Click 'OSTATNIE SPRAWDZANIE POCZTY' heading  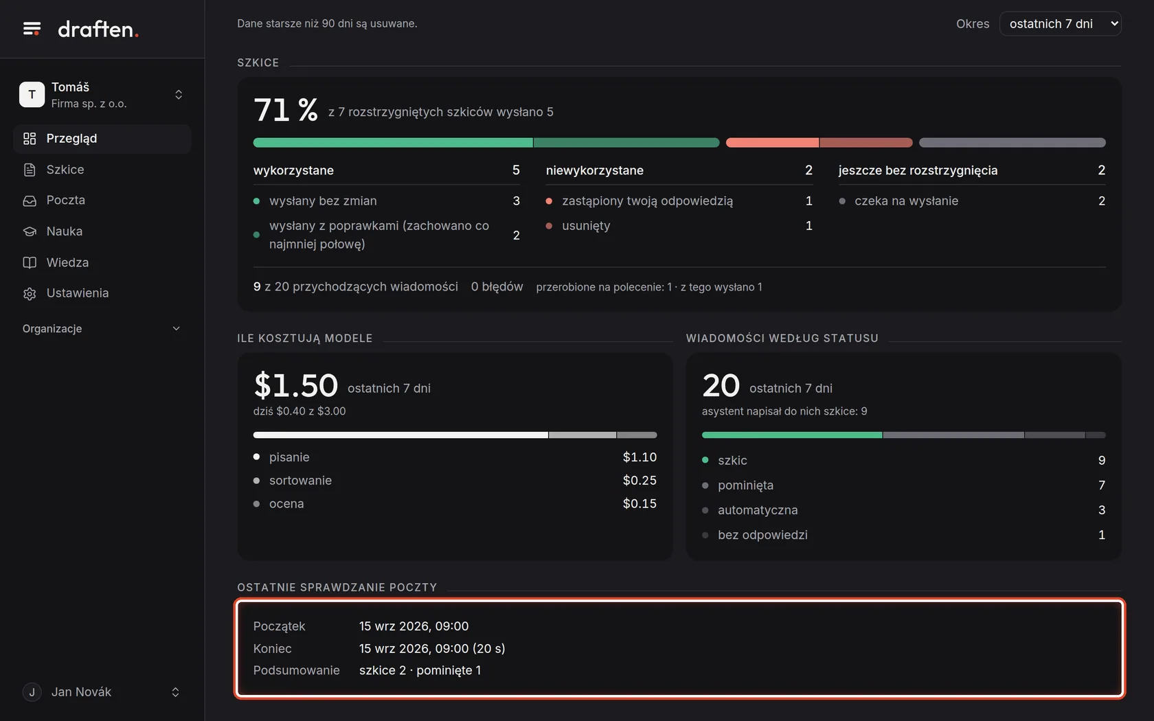tap(337, 588)
